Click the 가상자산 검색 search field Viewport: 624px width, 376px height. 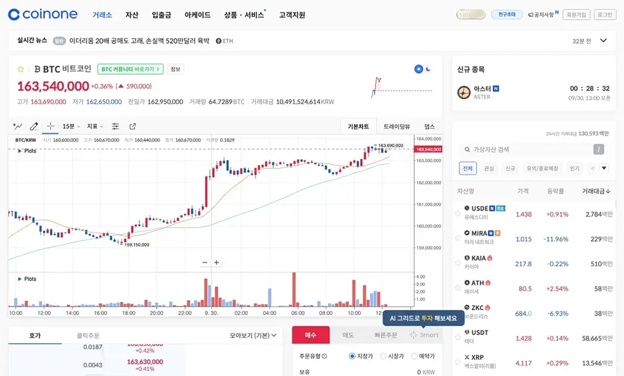pos(533,150)
